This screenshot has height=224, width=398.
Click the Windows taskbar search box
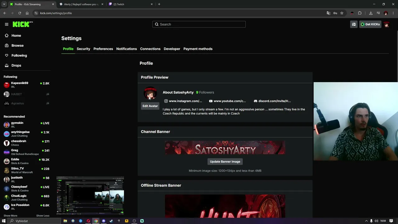point(34,221)
